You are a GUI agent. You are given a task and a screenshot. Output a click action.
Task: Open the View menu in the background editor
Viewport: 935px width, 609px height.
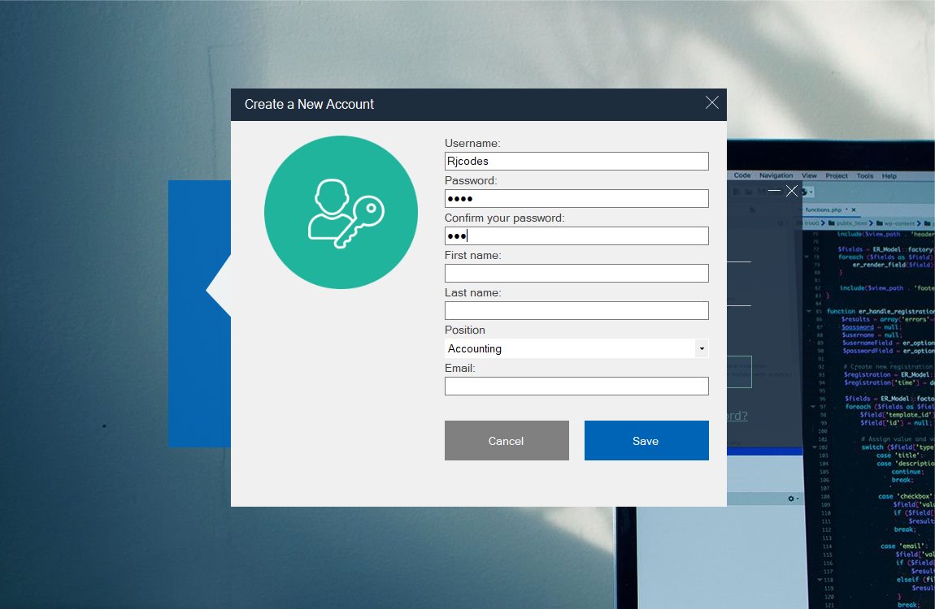pyautogui.click(x=809, y=175)
